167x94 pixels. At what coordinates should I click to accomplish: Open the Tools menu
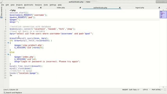click(46, 5)
